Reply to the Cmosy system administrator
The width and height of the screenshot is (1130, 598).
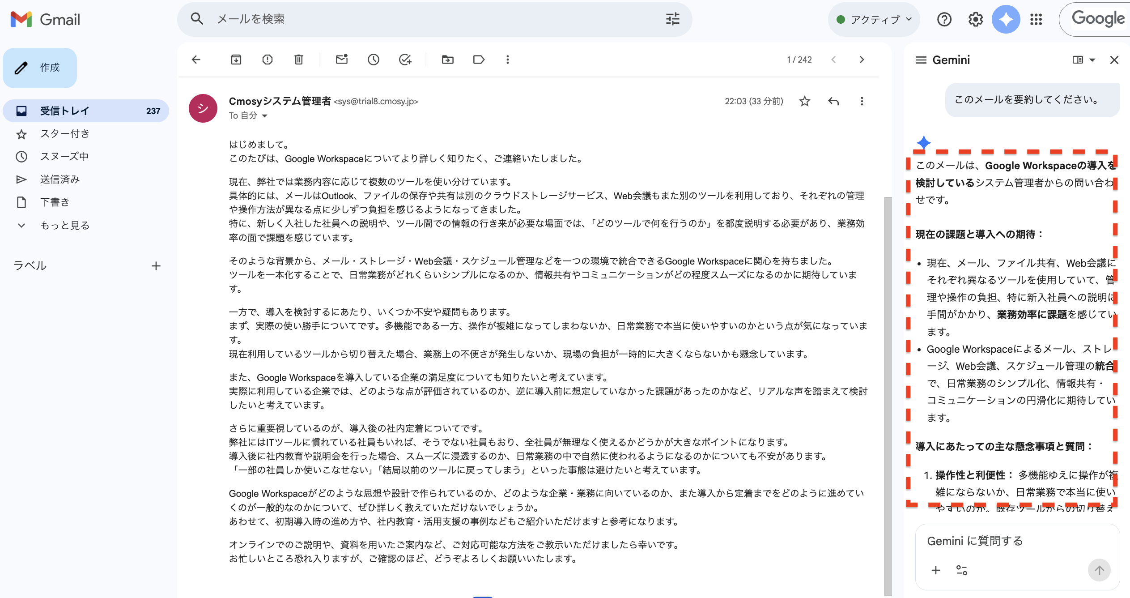833,101
